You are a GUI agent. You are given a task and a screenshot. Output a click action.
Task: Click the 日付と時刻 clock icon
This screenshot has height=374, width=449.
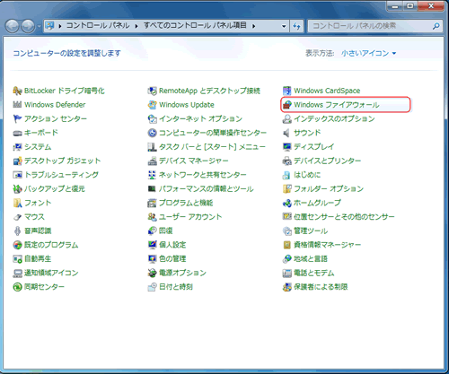tap(152, 287)
